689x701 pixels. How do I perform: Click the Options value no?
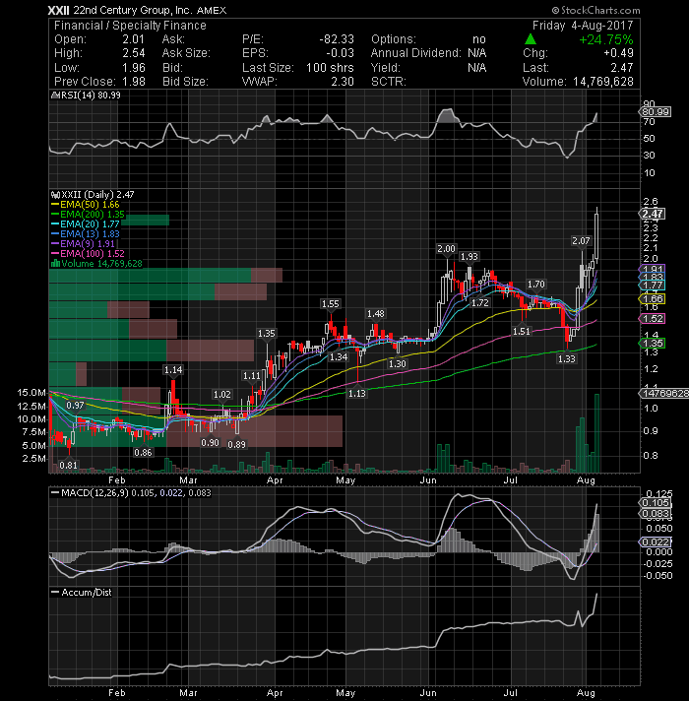point(479,39)
